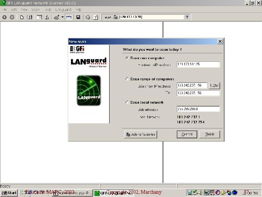Select the Scan one computer radio button
This screenshot has width=262, height=197.
(127, 58)
